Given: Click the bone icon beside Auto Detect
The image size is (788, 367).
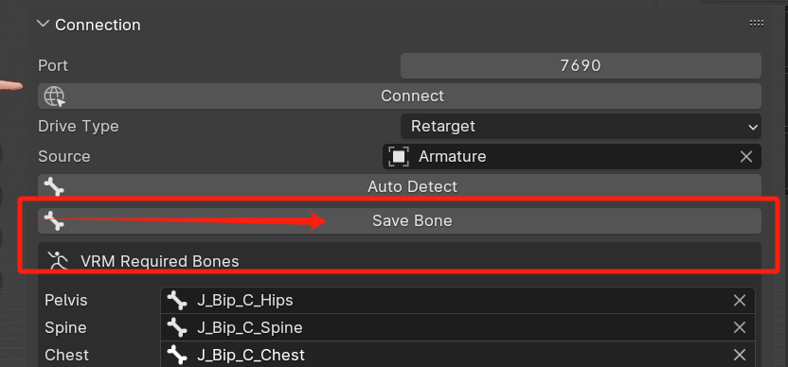Looking at the screenshot, I should pyautogui.click(x=54, y=186).
